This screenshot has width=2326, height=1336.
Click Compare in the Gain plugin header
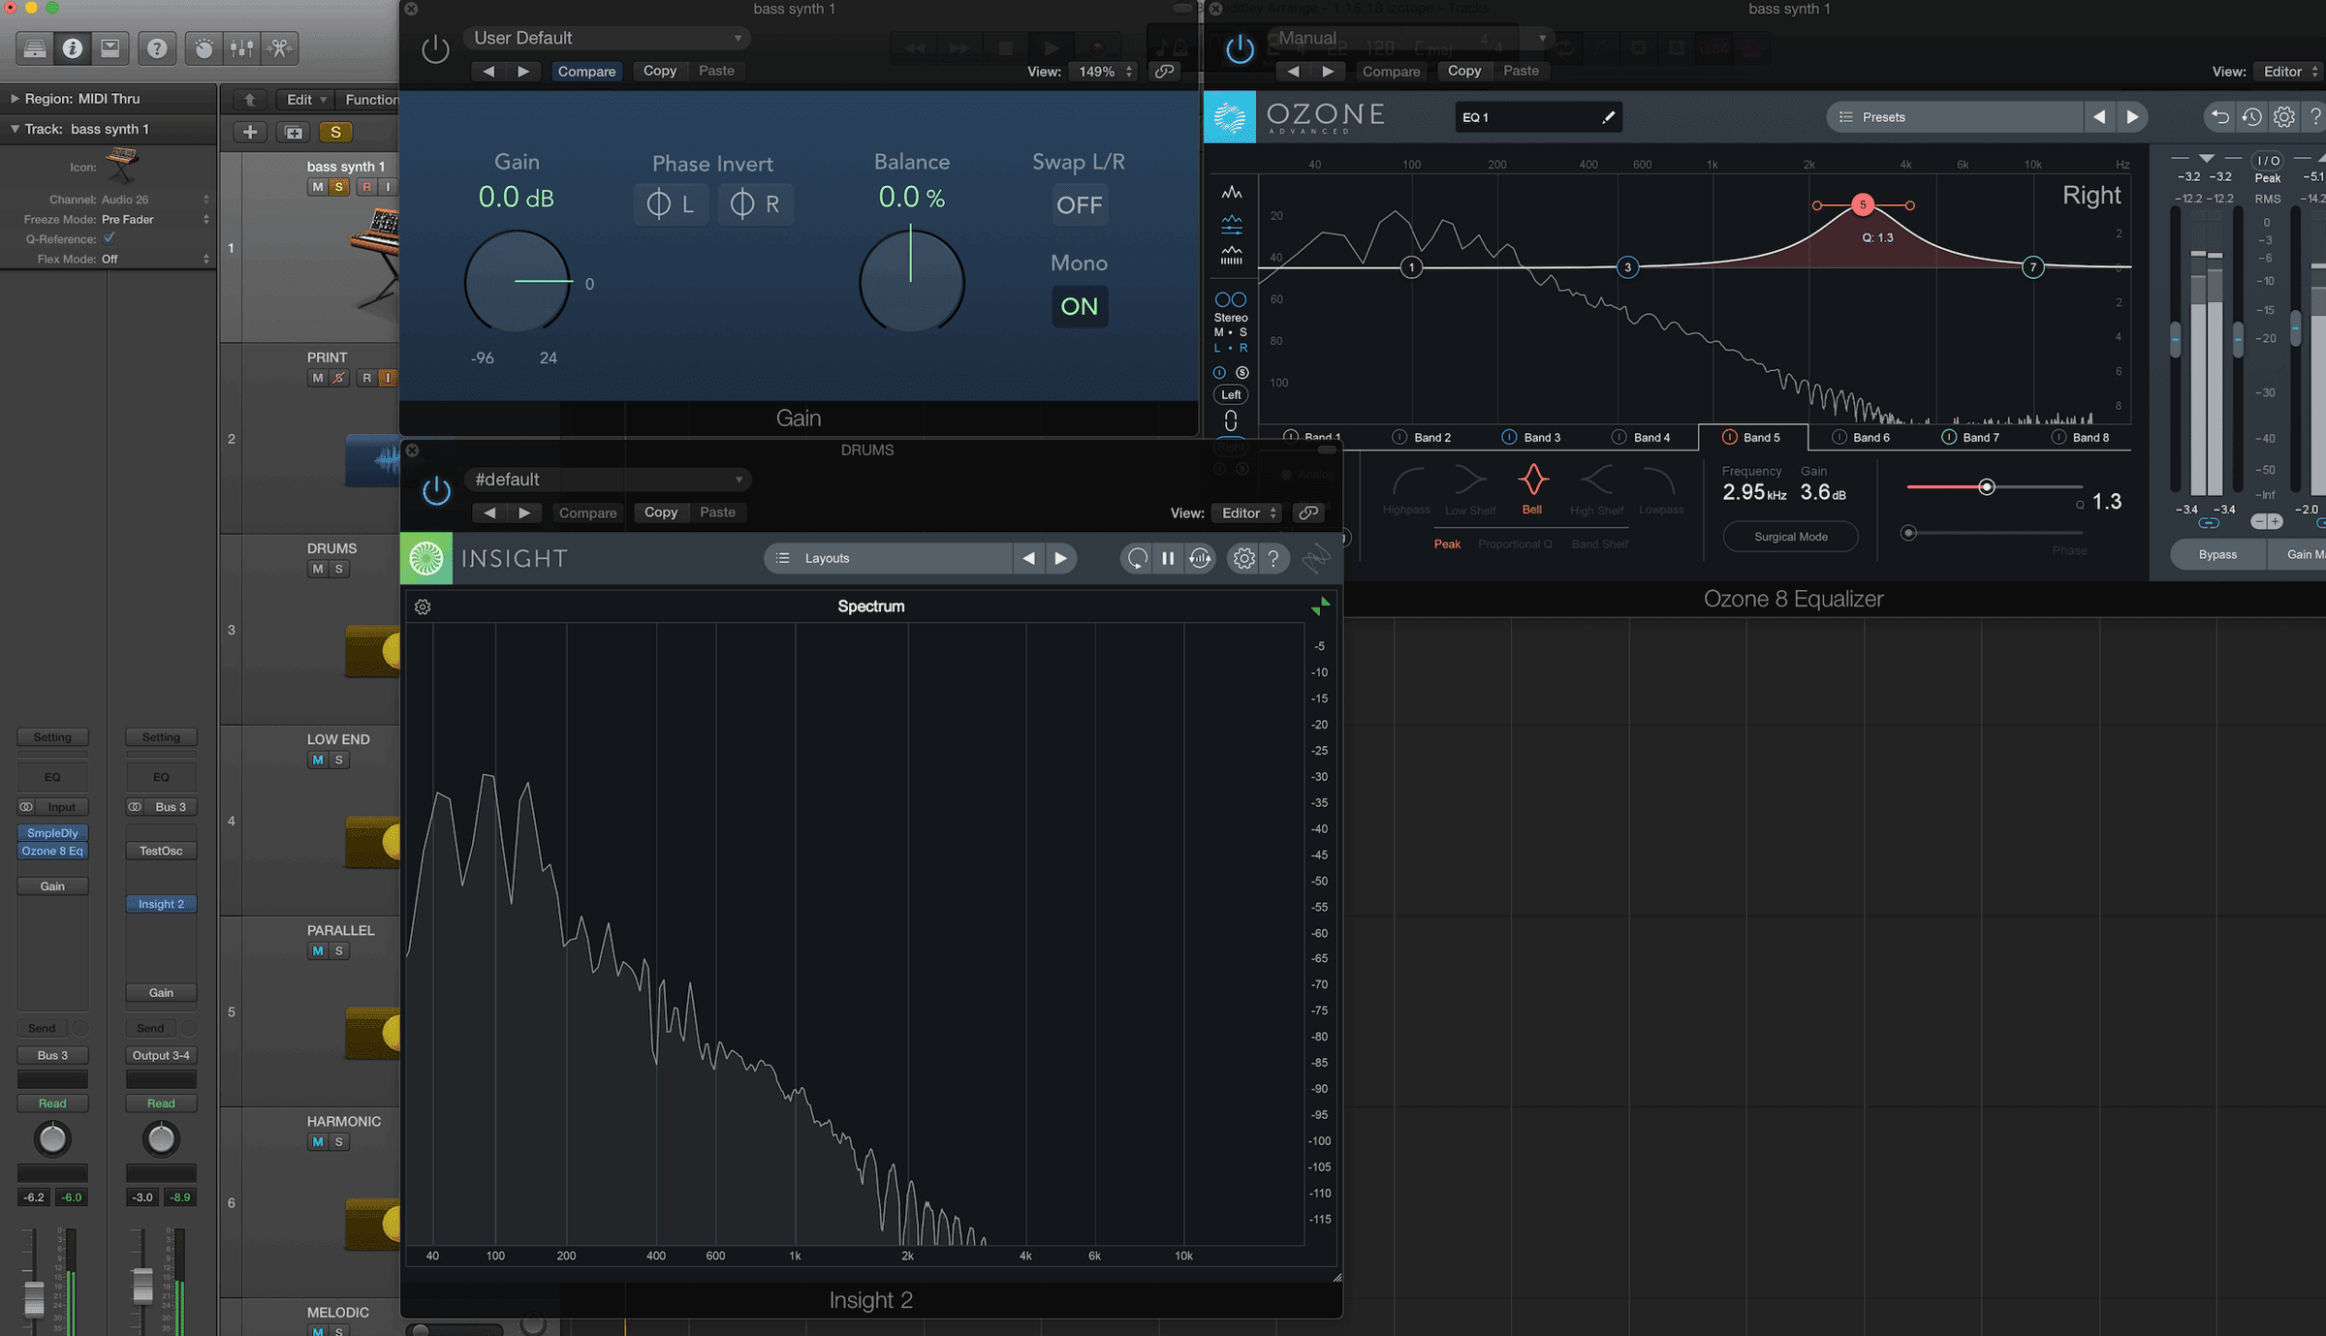(586, 71)
